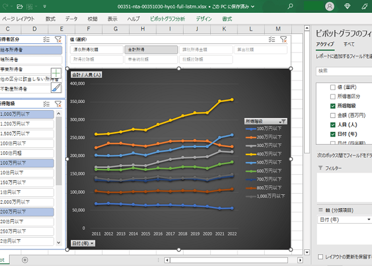Open the ピボットグラフ分析 ribbon tab
The height and width of the screenshot is (266, 372).
tap(167, 19)
